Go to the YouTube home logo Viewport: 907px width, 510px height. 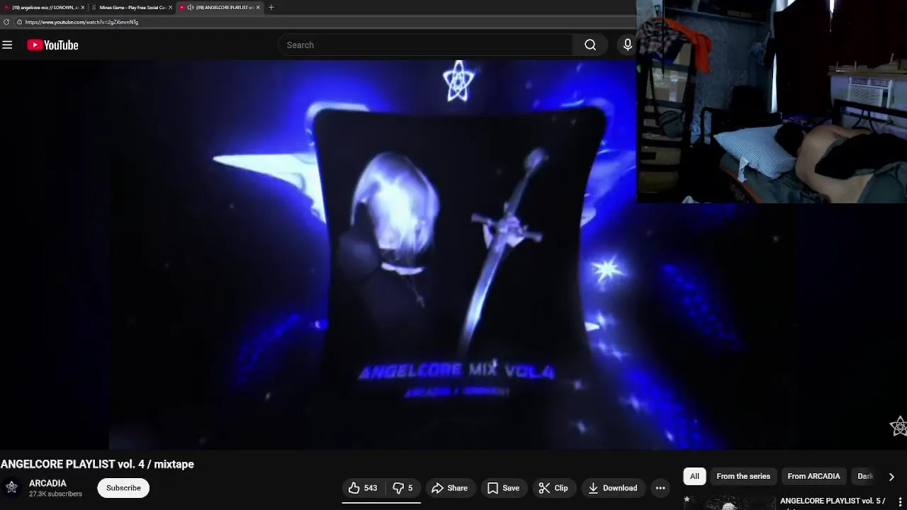(52, 45)
